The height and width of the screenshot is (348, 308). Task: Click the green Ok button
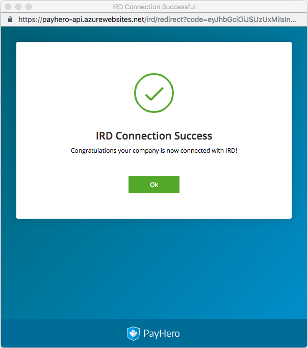pos(154,184)
